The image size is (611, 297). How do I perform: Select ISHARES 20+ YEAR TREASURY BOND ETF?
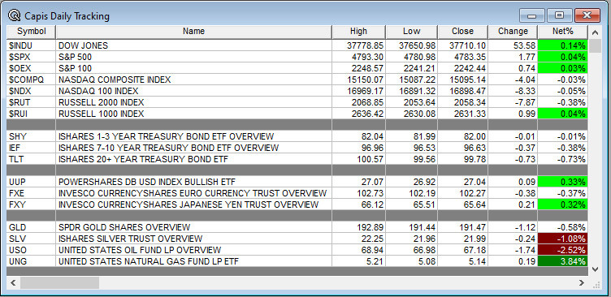(x=193, y=159)
